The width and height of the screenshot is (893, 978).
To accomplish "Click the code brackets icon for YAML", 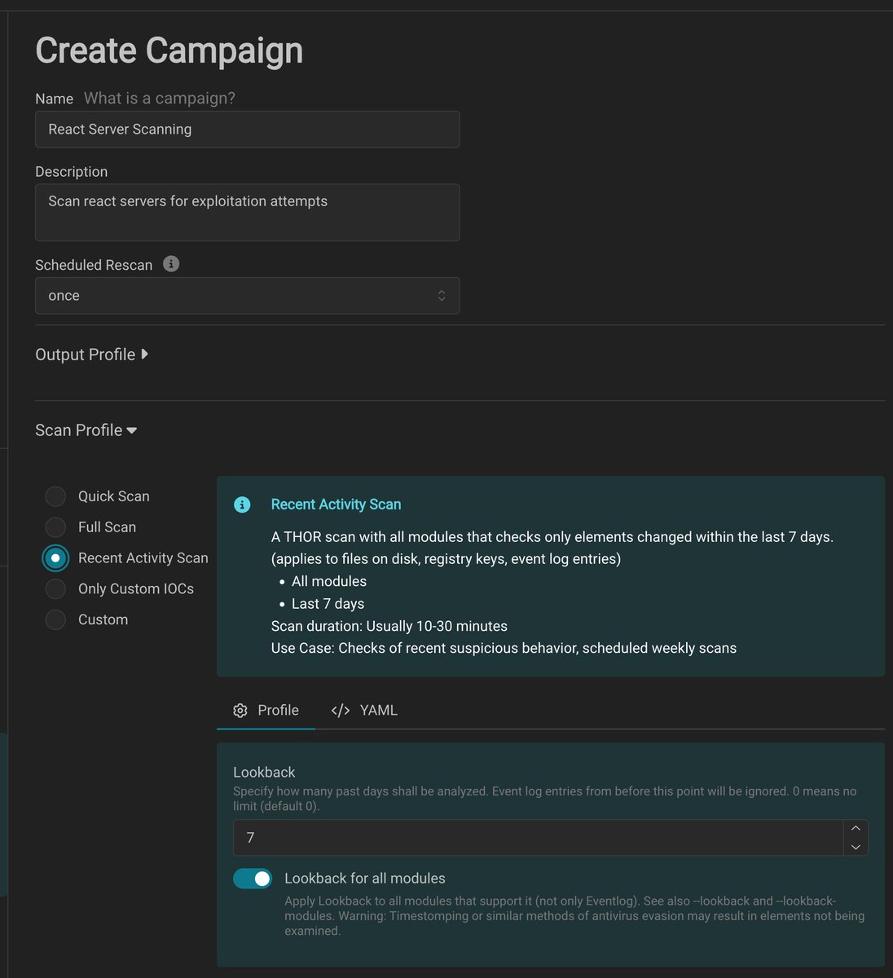I will pos(341,711).
